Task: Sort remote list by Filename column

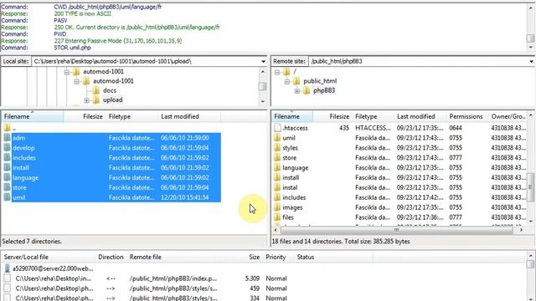Action: [292, 117]
